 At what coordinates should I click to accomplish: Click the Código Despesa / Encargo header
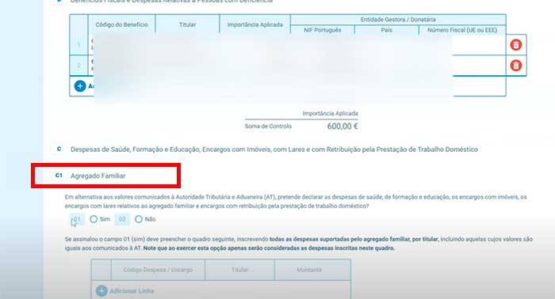click(x=158, y=270)
